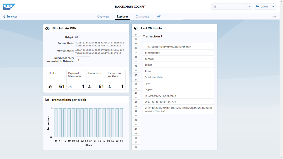Viewport: 283px width, 159px height.
Task: Click the germany transaction field
Action: tap(178, 59)
